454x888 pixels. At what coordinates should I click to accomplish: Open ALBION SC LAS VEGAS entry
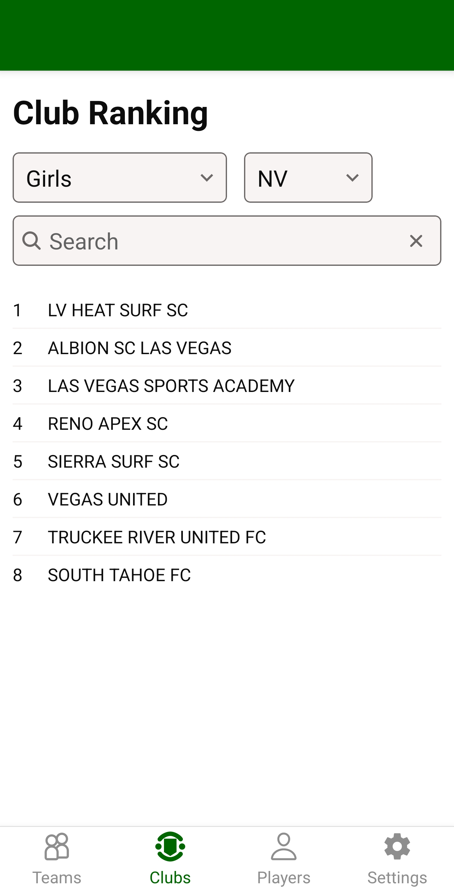tap(140, 348)
